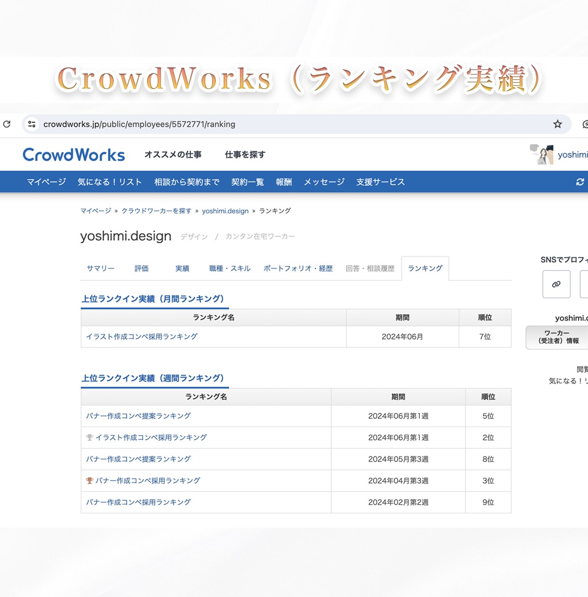Viewport: 588px width, 597px height.
Task: Click the CrowdWorks logo
Action: [74, 155]
